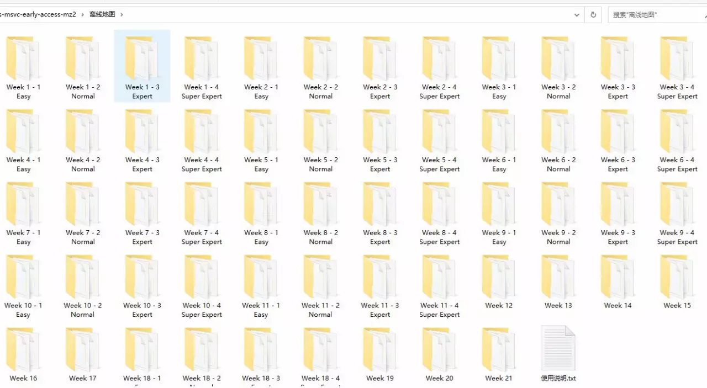Click the 搜索"离线地图" search field
The image size is (707, 388).
657,15
